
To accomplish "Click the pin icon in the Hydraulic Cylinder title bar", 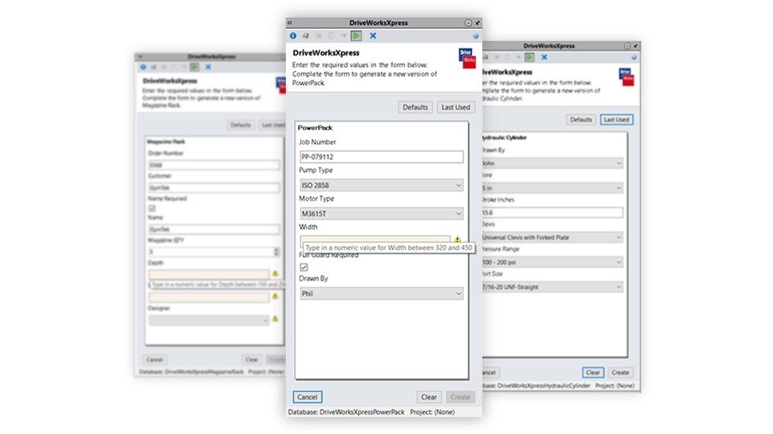I will pyautogui.click(x=635, y=46).
